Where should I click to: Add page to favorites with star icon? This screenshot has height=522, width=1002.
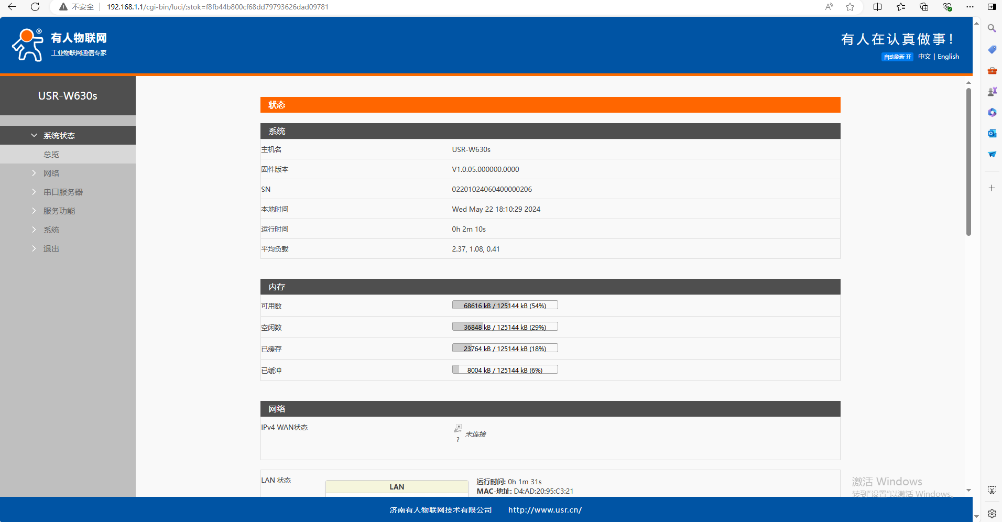point(850,7)
